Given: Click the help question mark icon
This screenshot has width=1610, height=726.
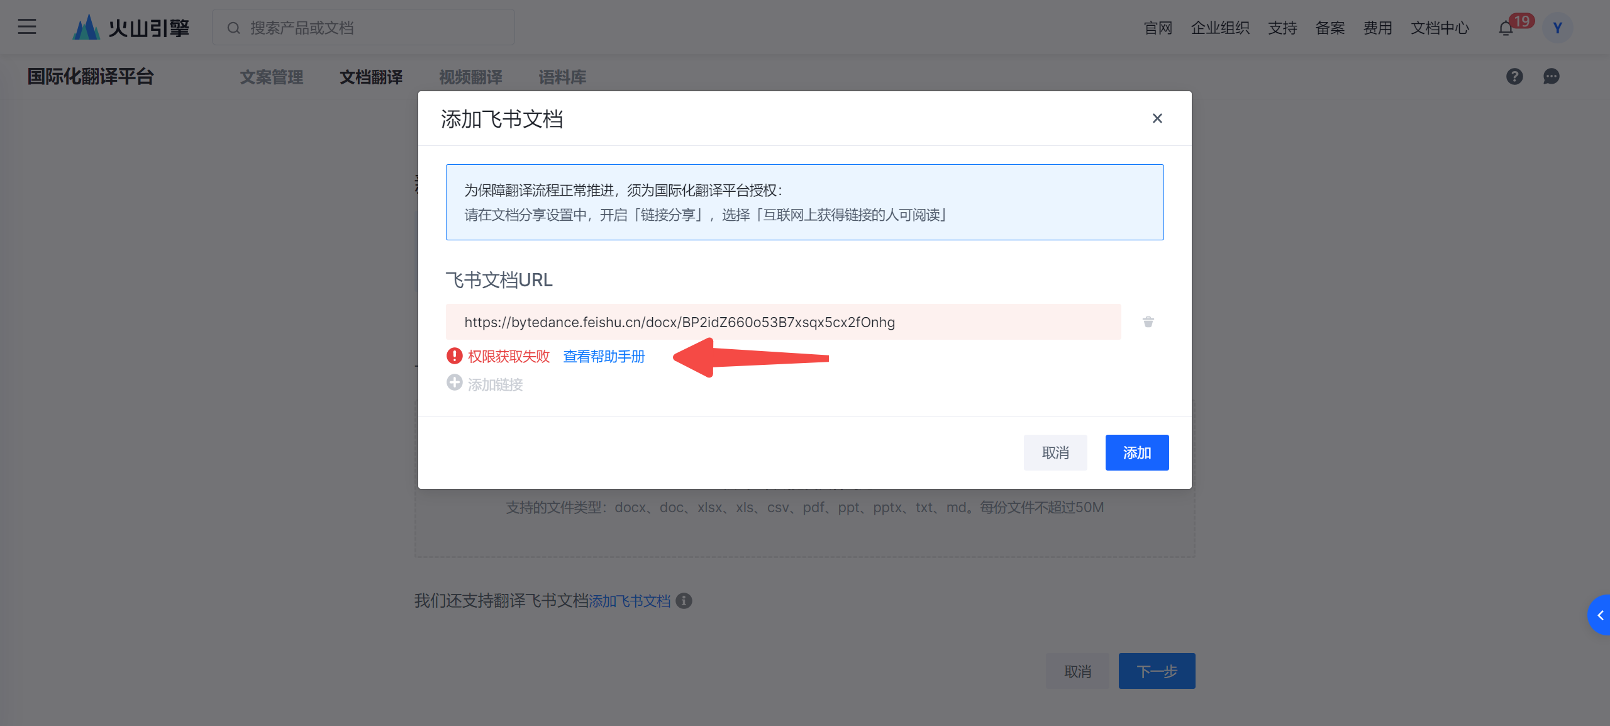Looking at the screenshot, I should tap(1514, 77).
